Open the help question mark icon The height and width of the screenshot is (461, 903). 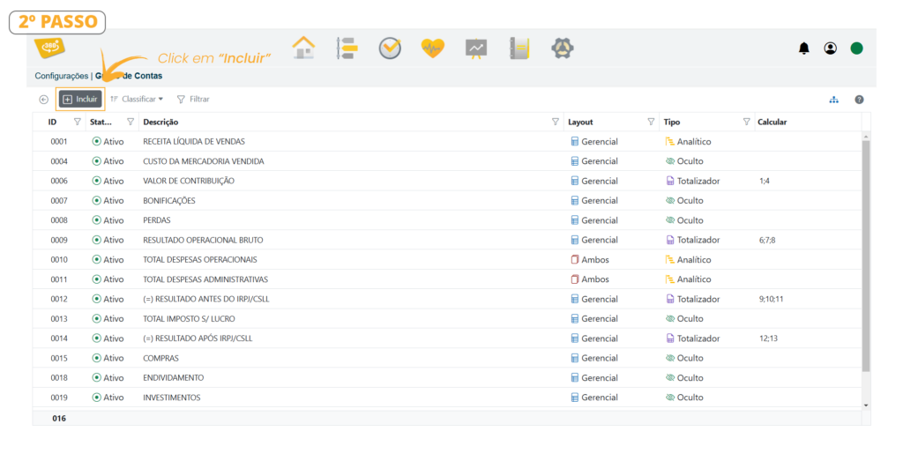pos(859,100)
